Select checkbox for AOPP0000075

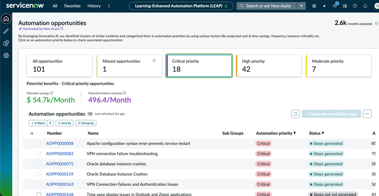pyautogui.click(x=39, y=164)
